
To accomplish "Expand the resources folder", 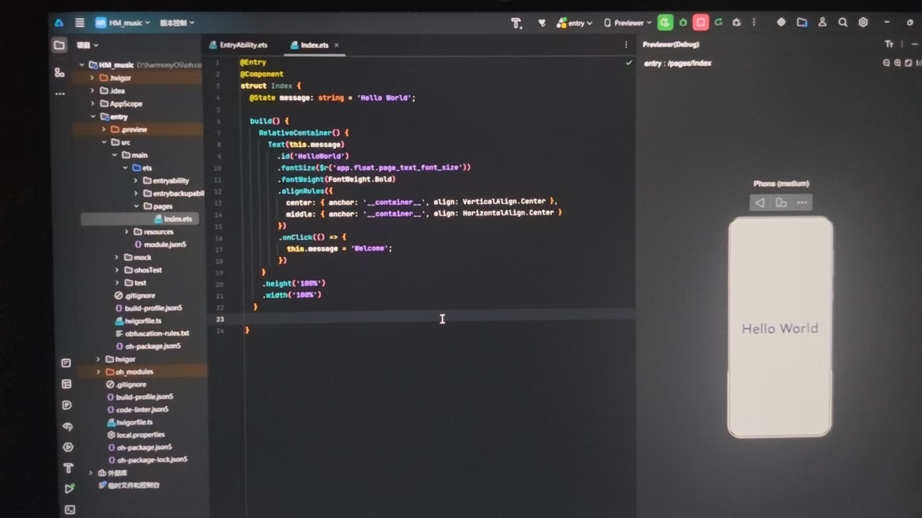I will pyautogui.click(x=127, y=232).
